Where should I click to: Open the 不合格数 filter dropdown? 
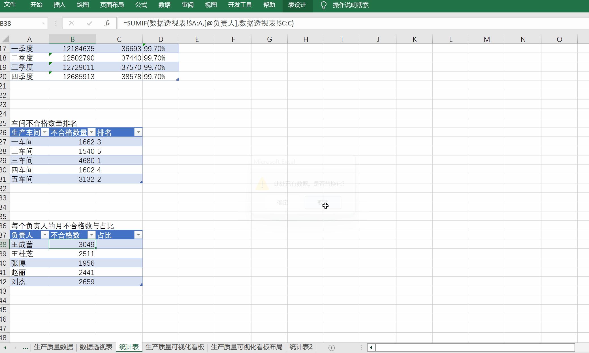coord(91,235)
